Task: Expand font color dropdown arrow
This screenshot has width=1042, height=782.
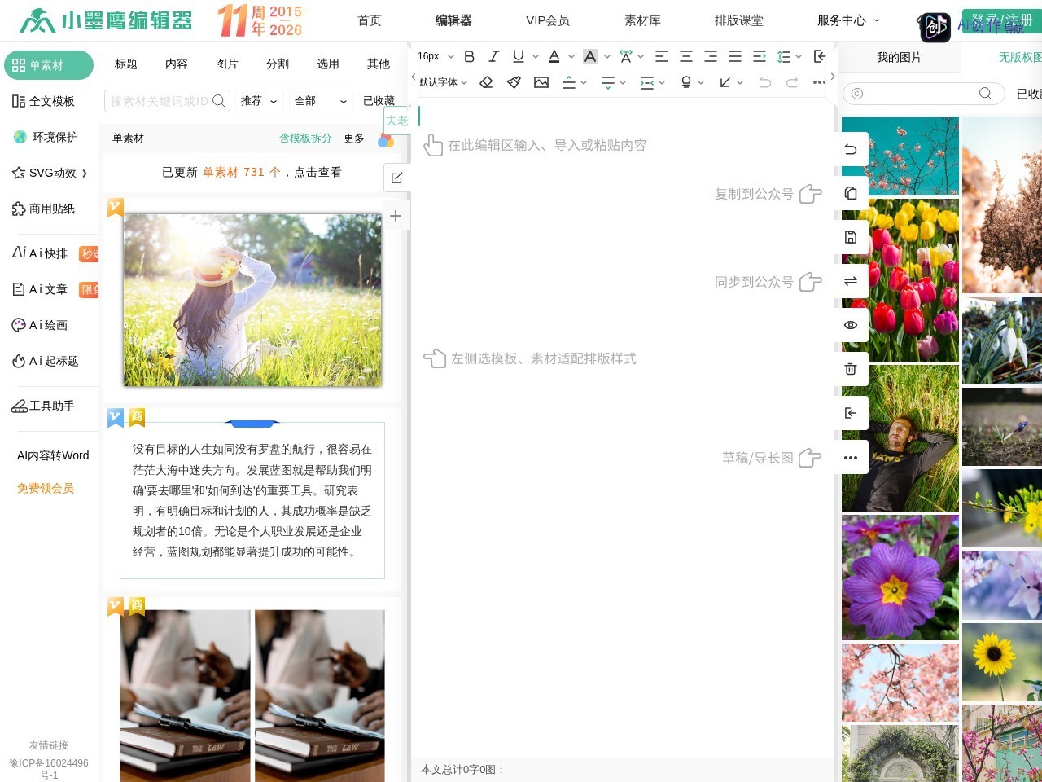Action: click(x=571, y=57)
